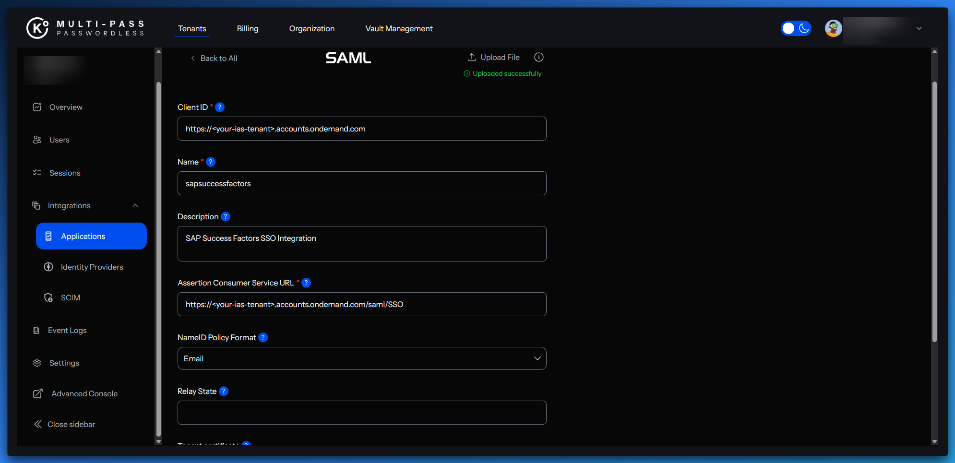Open the Billing tab
Viewport: 955px width, 463px height.
(x=248, y=29)
